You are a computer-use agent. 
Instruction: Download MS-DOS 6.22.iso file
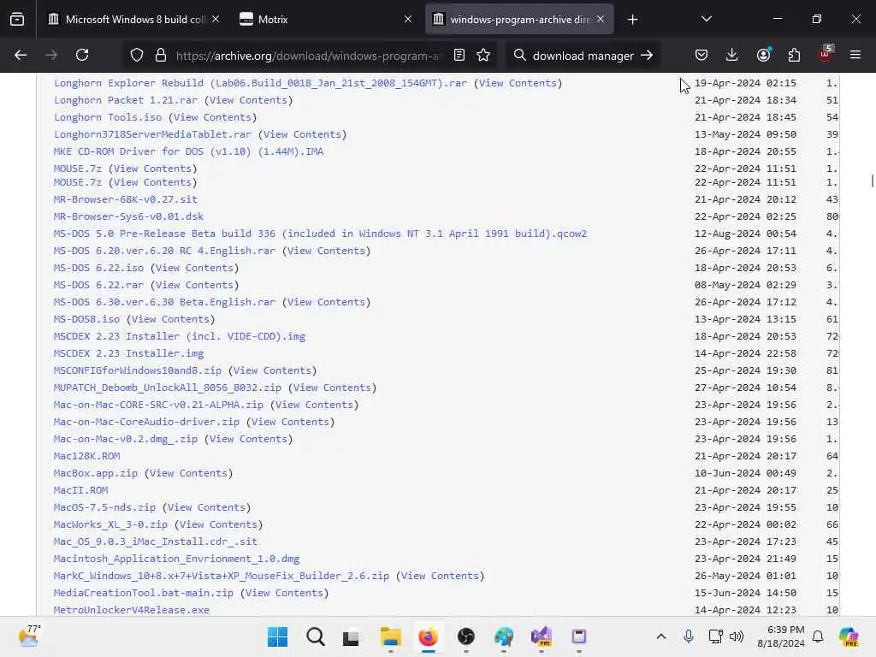click(x=98, y=268)
